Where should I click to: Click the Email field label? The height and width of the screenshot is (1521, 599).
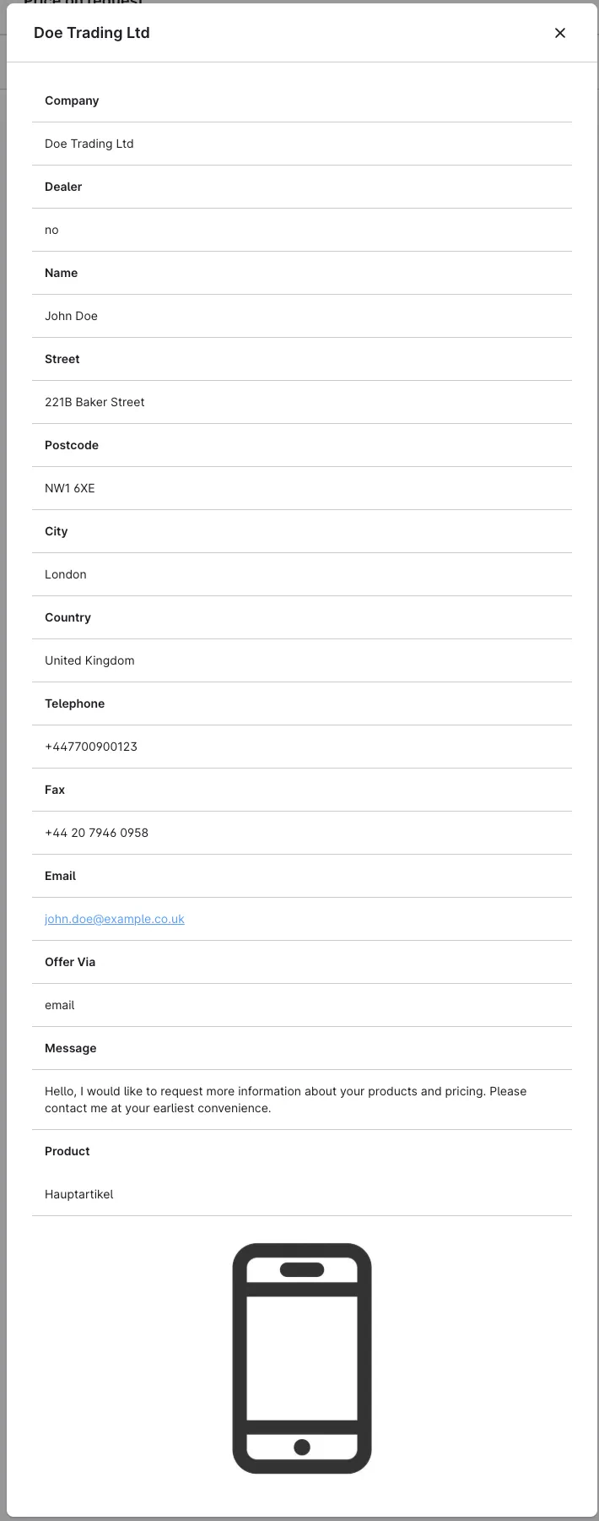pos(61,876)
